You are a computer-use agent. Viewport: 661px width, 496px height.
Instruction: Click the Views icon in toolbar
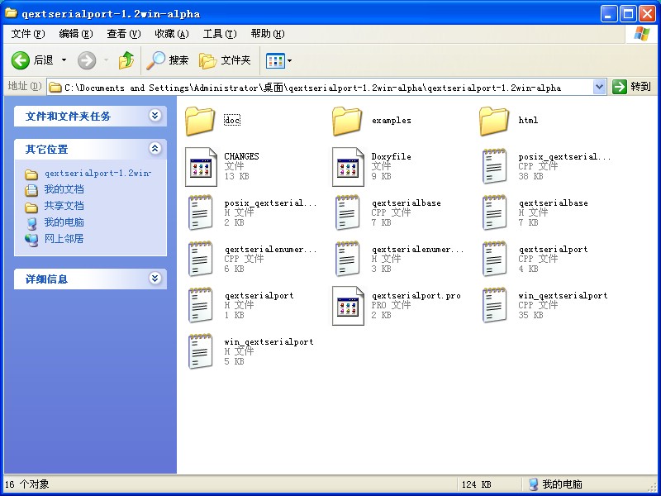[275, 60]
